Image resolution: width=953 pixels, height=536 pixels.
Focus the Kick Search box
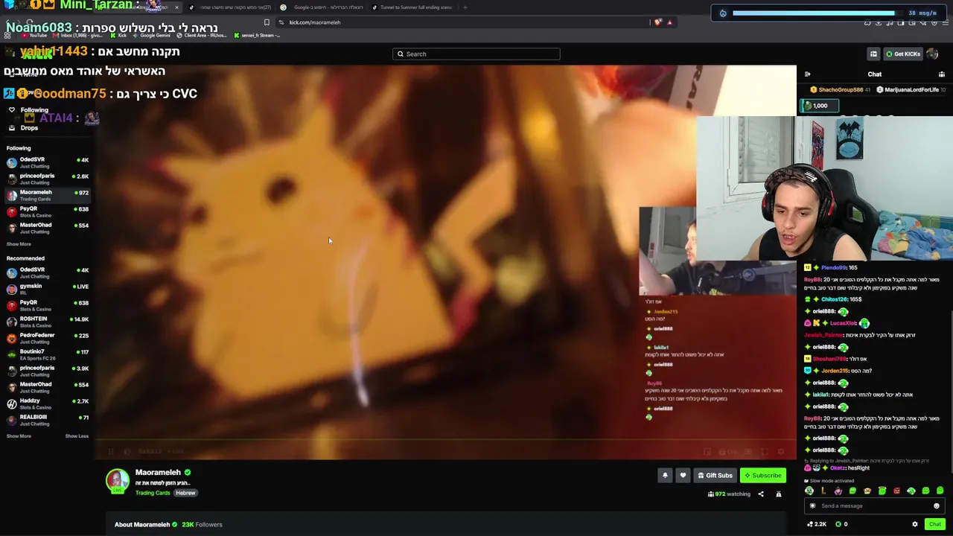coord(476,54)
